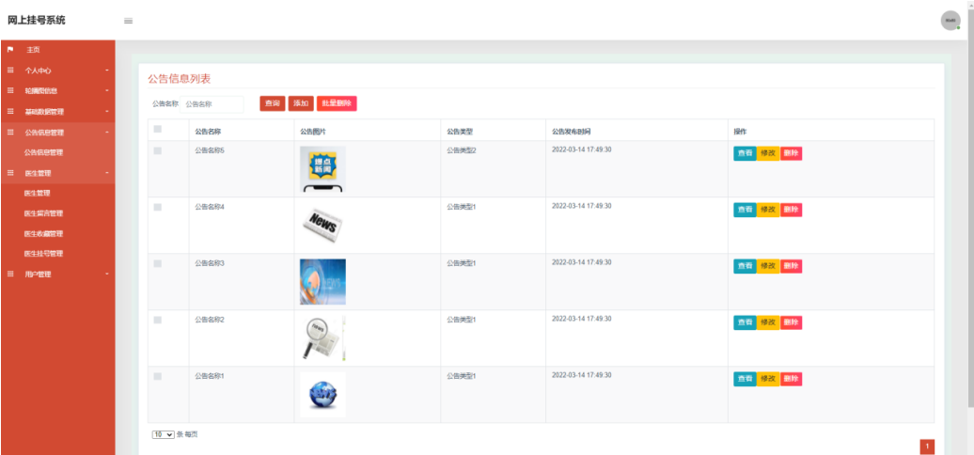Delete 公告名称3 with 删除 button
Viewport: 974px width, 455px height.
(x=791, y=266)
